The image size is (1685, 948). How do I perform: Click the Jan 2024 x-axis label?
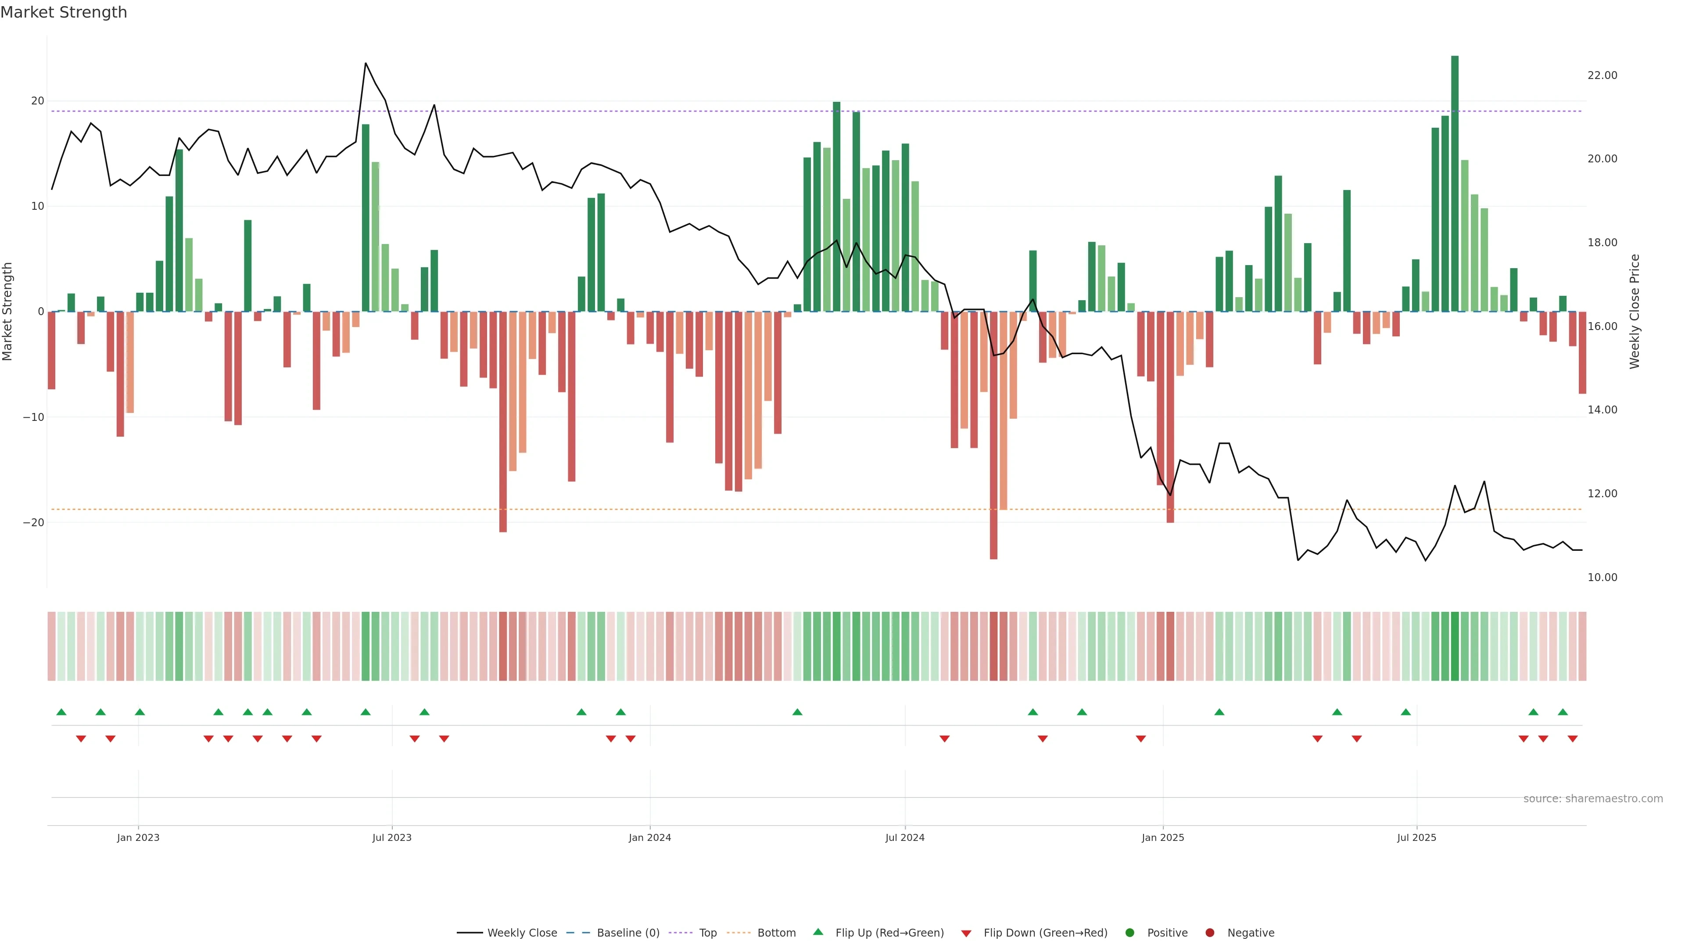click(649, 837)
